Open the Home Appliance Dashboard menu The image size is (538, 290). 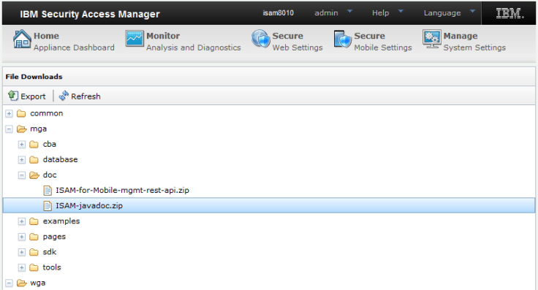pos(64,41)
